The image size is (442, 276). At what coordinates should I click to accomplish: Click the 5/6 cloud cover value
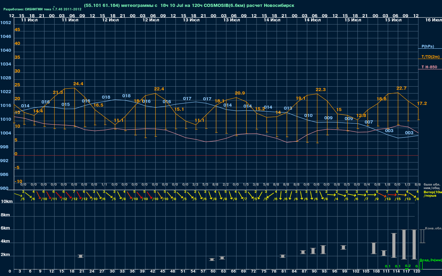pos(266,185)
